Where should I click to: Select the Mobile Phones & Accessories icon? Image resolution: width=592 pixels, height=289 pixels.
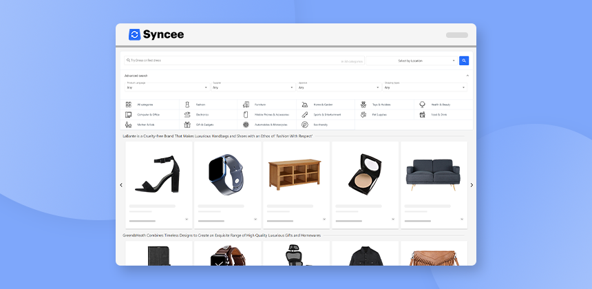[x=246, y=115]
